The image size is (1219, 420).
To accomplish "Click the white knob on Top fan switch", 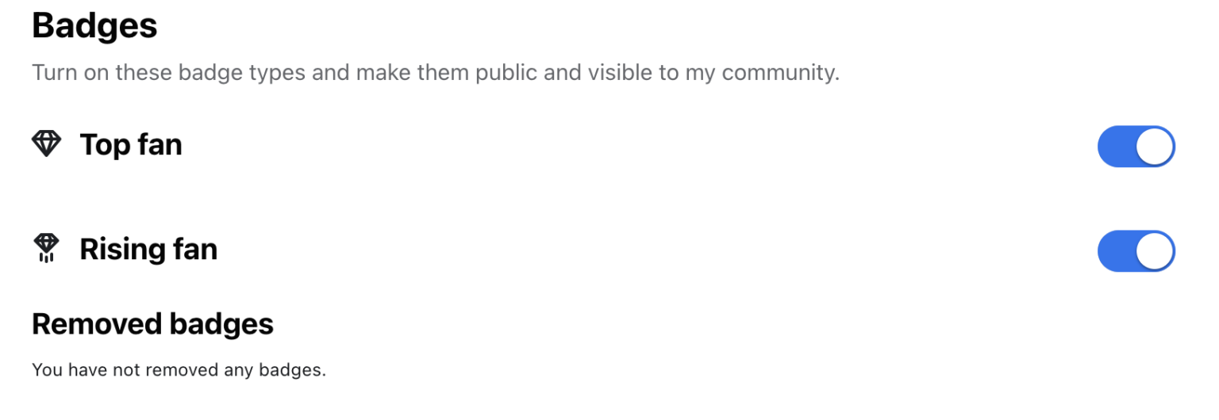I will tap(1154, 147).
